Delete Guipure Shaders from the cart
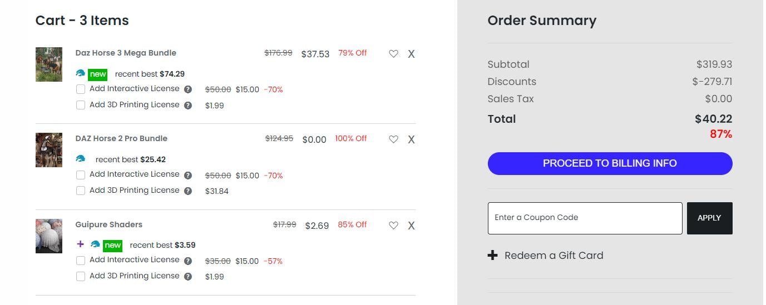 coord(411,226)
